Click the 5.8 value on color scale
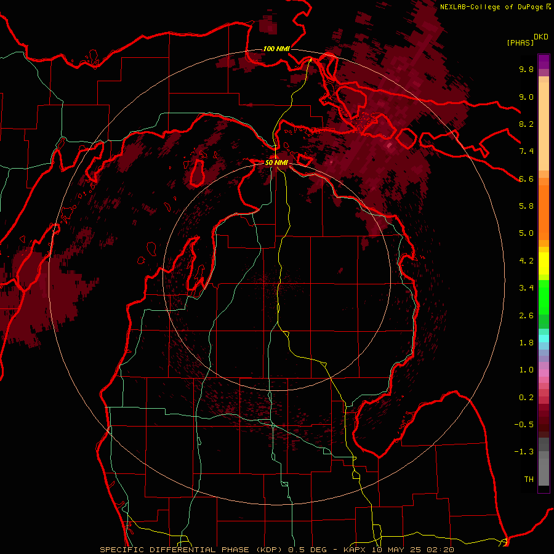 [526, 206]
